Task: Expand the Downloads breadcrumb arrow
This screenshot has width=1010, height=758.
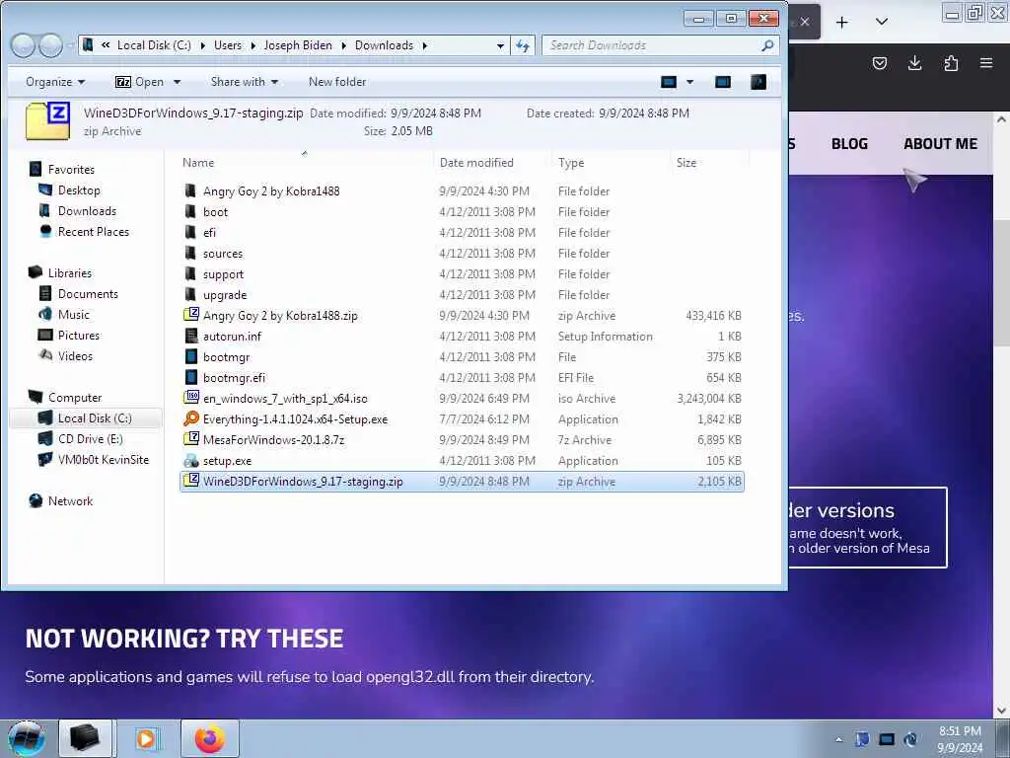Action: pos(425,45)
